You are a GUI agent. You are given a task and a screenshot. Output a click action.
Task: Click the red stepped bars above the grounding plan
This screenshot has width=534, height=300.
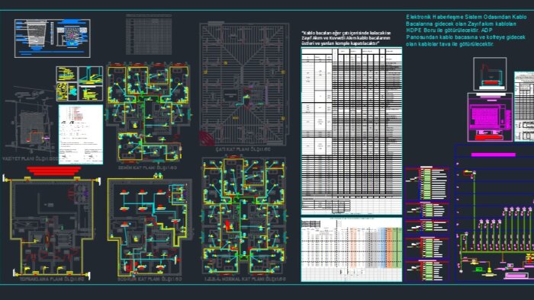[x=54, y=171]
